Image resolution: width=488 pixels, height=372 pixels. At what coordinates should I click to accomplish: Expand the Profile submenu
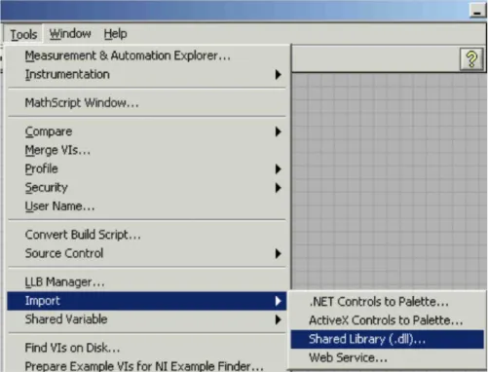(146, 168)
